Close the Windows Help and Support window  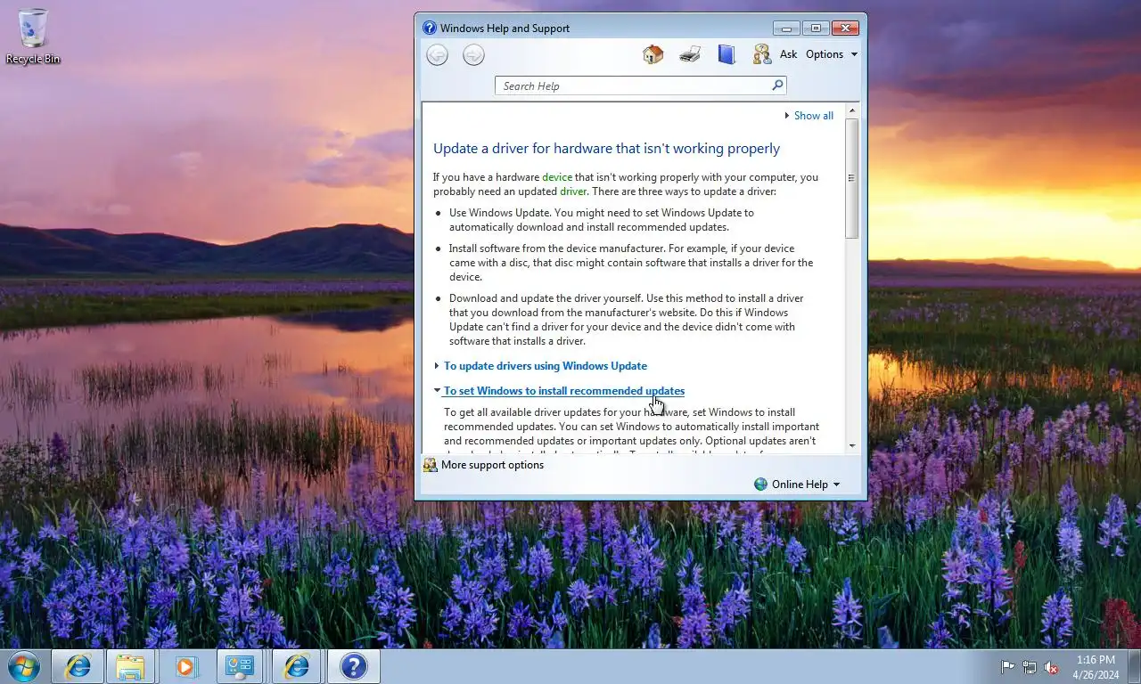(845, 28)
